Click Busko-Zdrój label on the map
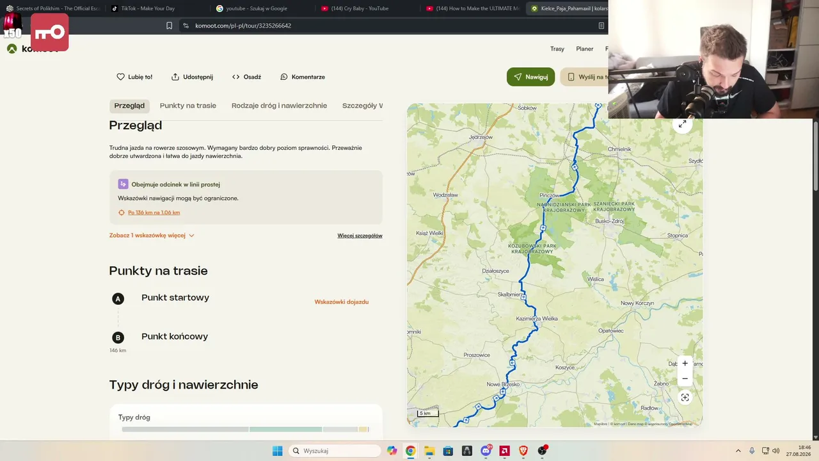Screen dimensions: 819x461 (x=609, y=221)
